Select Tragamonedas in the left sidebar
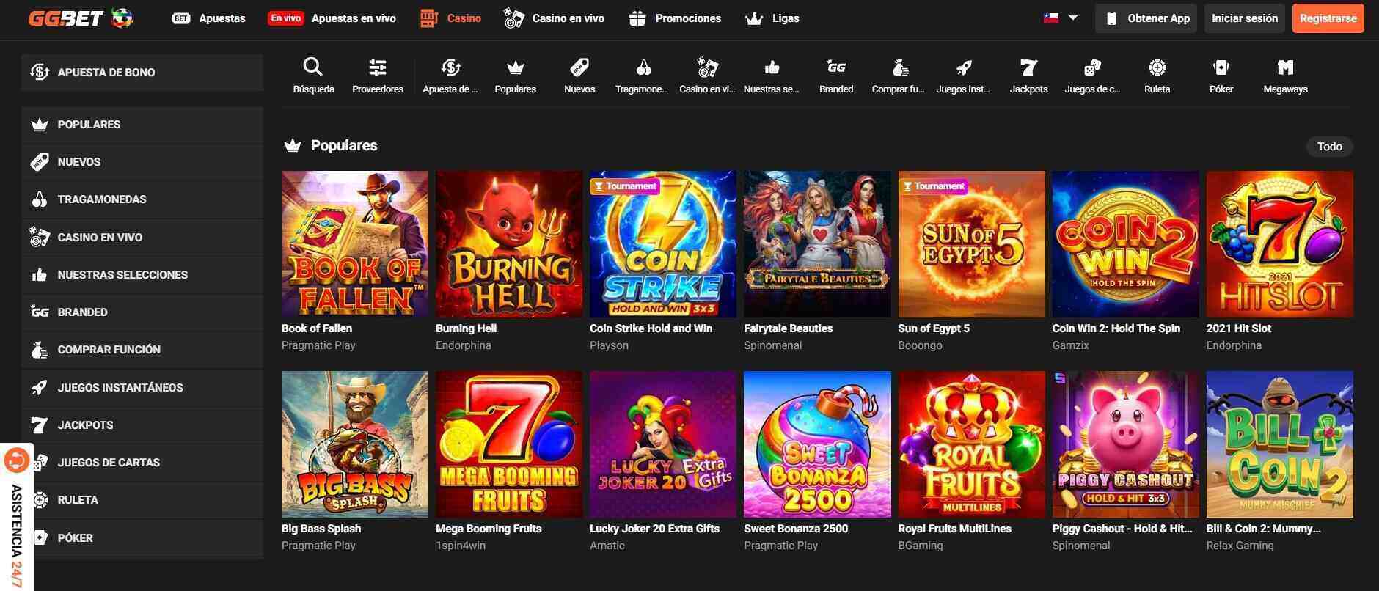 click(x=142, y=199)
